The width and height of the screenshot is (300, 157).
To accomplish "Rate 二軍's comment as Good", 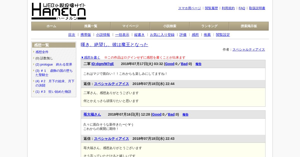I will [x=169, y=64].
